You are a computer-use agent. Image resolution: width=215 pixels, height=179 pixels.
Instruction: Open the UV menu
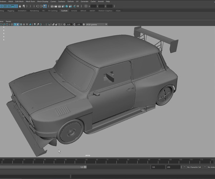[x=77, y=1]
